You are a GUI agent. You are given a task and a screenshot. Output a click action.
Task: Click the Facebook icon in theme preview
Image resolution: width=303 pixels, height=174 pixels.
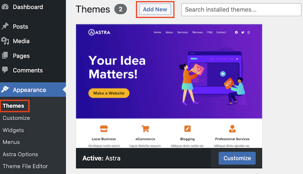coord(236,33)
